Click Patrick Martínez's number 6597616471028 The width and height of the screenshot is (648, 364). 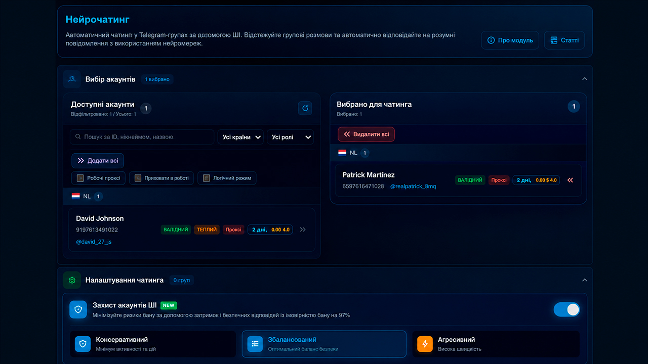coord(363,187)
